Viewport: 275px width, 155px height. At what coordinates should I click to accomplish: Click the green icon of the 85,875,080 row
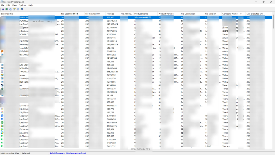(2, 123)
